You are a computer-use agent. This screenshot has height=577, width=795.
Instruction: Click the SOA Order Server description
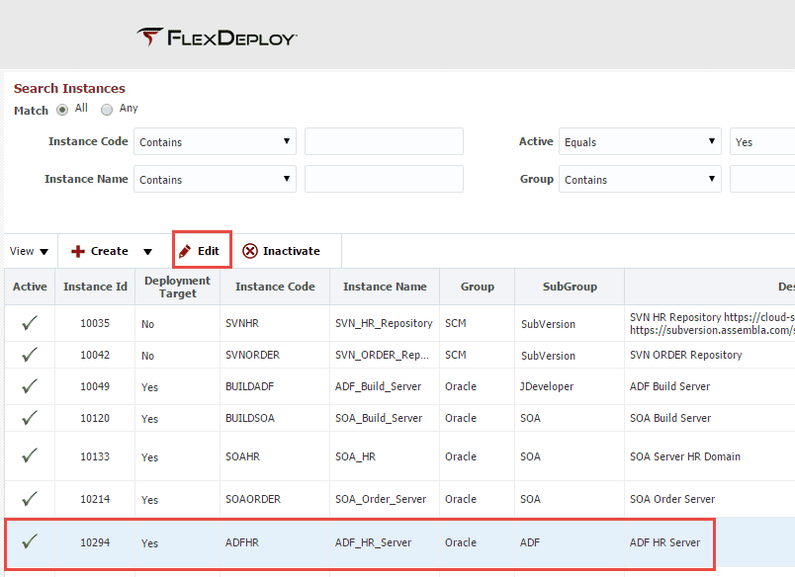[672, 499]
